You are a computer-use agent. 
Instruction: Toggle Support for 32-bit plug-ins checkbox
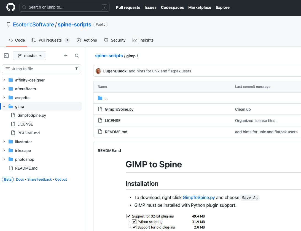pos(129,216)
